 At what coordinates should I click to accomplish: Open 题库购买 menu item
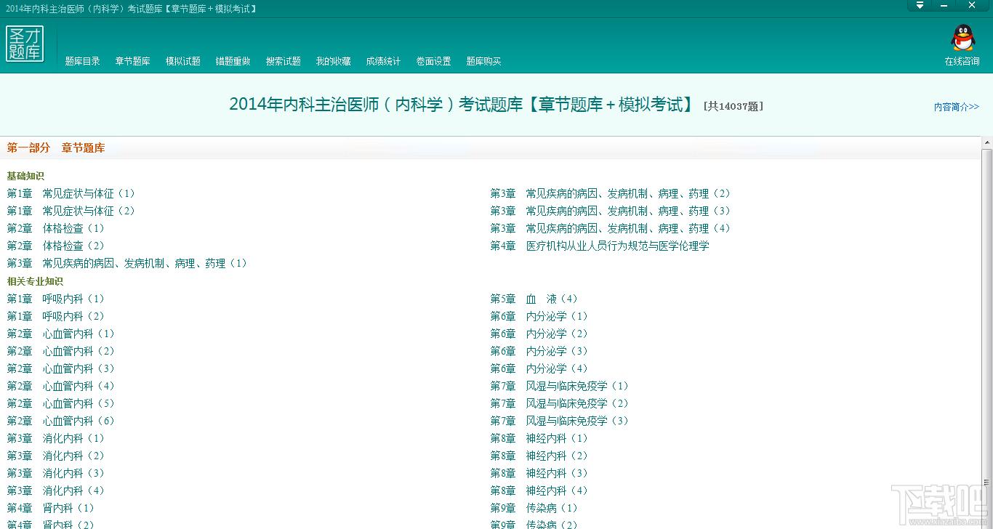(x=484, y=61)
